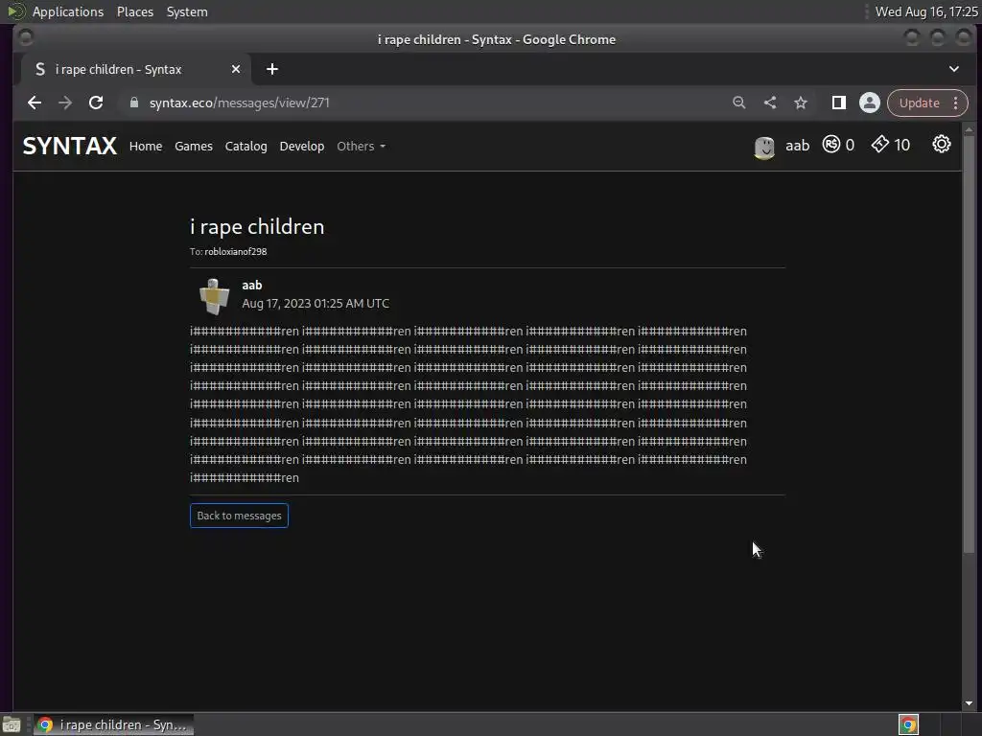Open the Develop page
Image resolution: width=982 pixels, height=736 pixels.
pos(302,146)
